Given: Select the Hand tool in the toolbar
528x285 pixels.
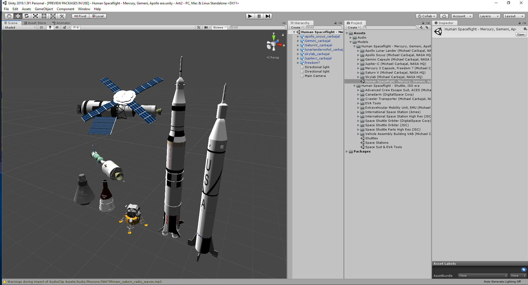Looking at the screenshot, I should (x=8, y=16).
